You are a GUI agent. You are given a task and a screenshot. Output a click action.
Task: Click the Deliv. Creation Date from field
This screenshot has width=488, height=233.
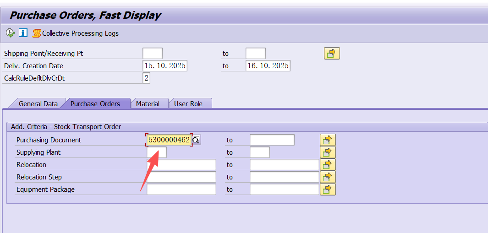[165, 66]
